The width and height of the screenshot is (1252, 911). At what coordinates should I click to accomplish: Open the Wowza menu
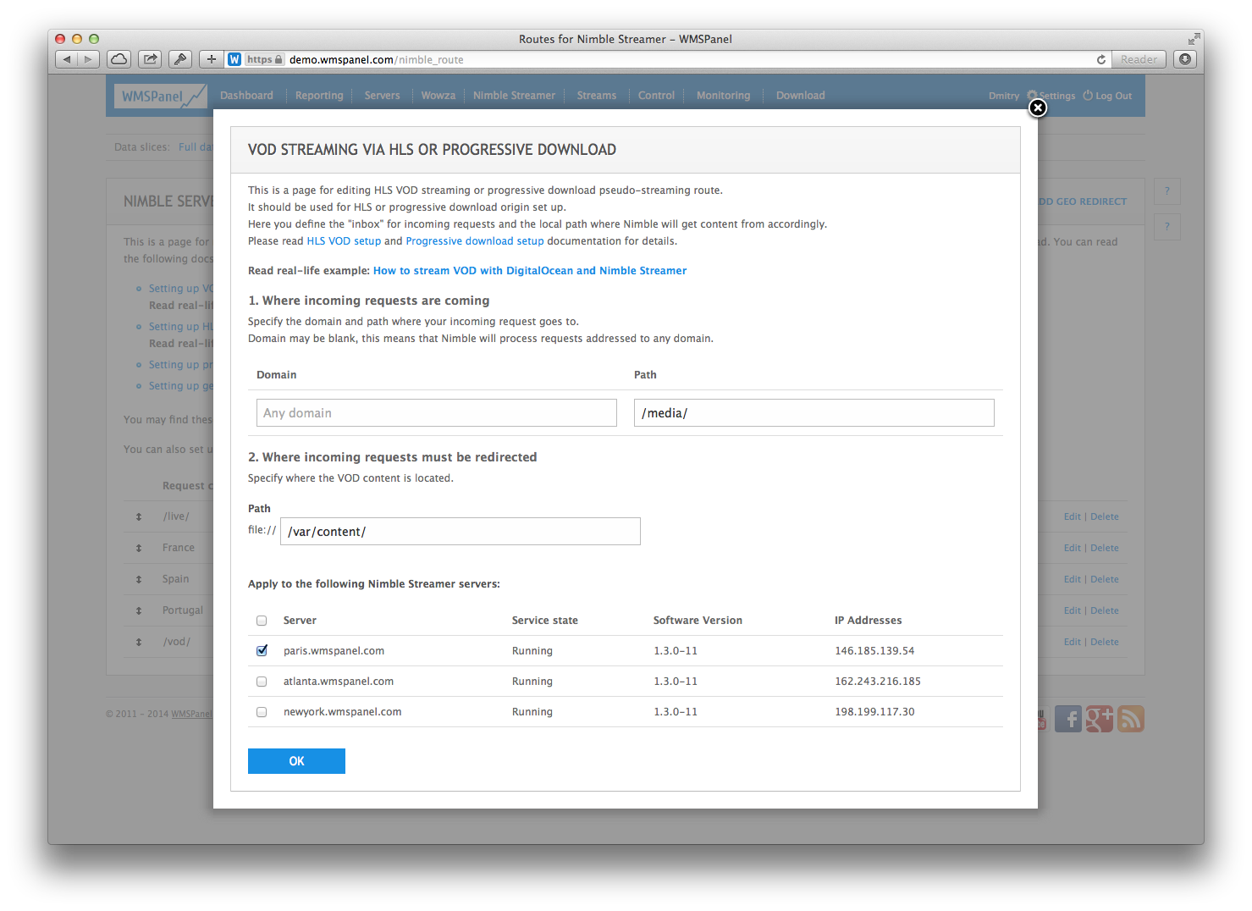[x=438, y=96]
